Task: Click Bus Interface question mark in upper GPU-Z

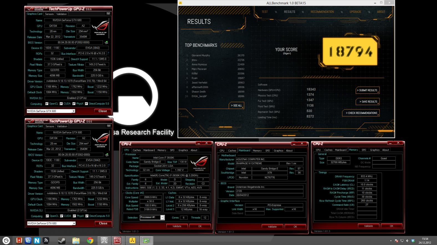Action: point(108,53)
